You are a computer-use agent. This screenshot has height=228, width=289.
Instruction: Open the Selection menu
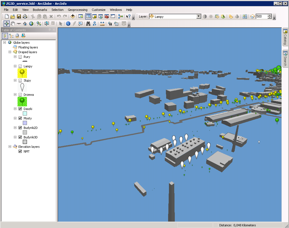[57, 10]
